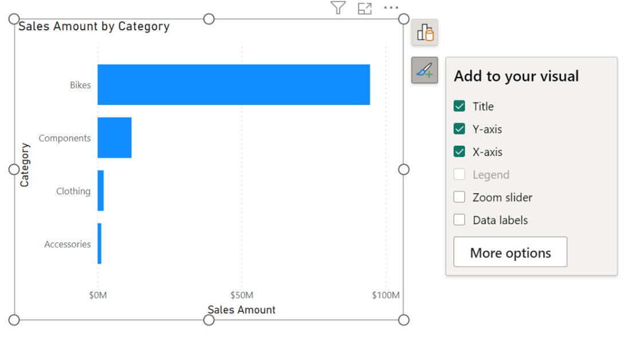
Task: Click the $100M axis value
Action: pos(386,295)
